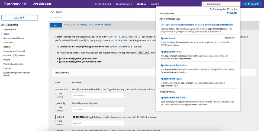
Task: Select Encounter in API Categories
Action: point(8,43)
